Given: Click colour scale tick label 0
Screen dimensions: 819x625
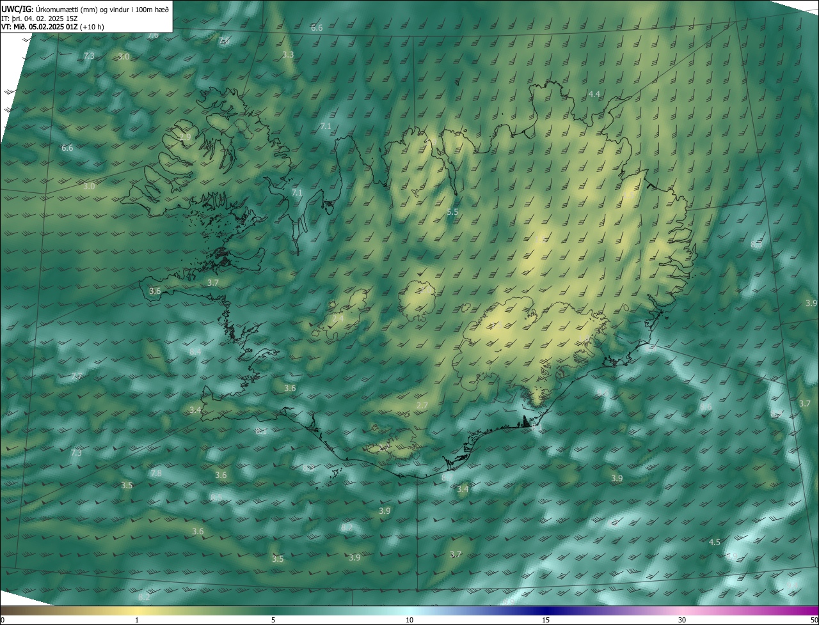Looking at the screenshot, I should coord(3,620).
